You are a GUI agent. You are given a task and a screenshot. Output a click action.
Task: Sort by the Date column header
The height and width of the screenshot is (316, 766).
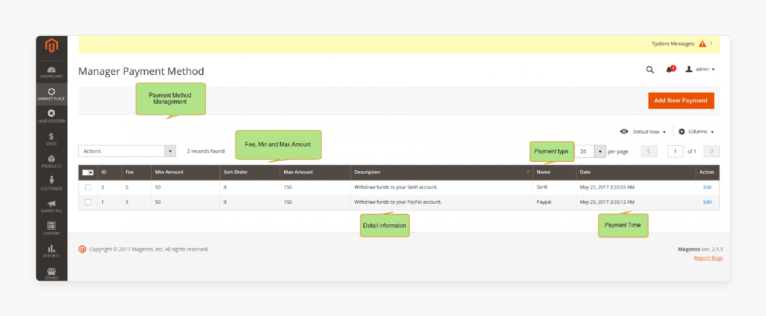636,172
